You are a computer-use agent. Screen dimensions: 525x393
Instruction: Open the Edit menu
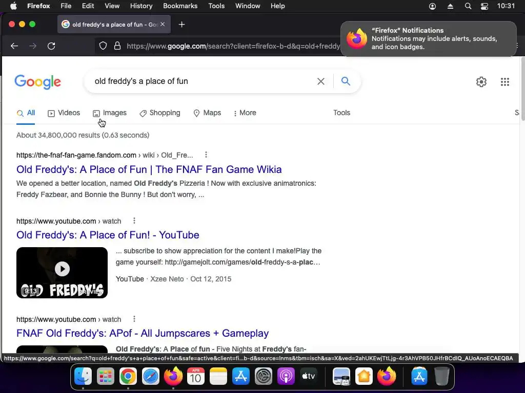(88, 6)
